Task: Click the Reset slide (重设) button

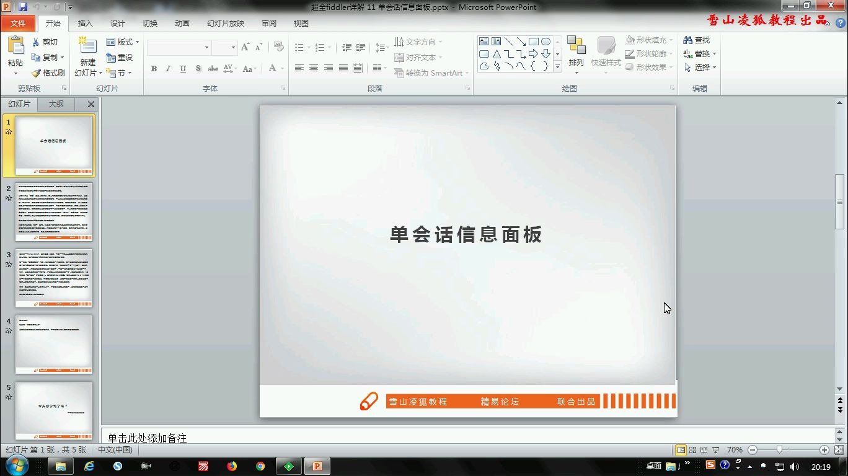Action: coord(120,58)
